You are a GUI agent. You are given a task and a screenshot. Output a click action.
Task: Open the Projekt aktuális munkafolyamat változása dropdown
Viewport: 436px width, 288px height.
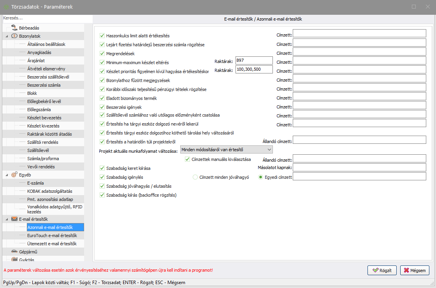(269, 150)
